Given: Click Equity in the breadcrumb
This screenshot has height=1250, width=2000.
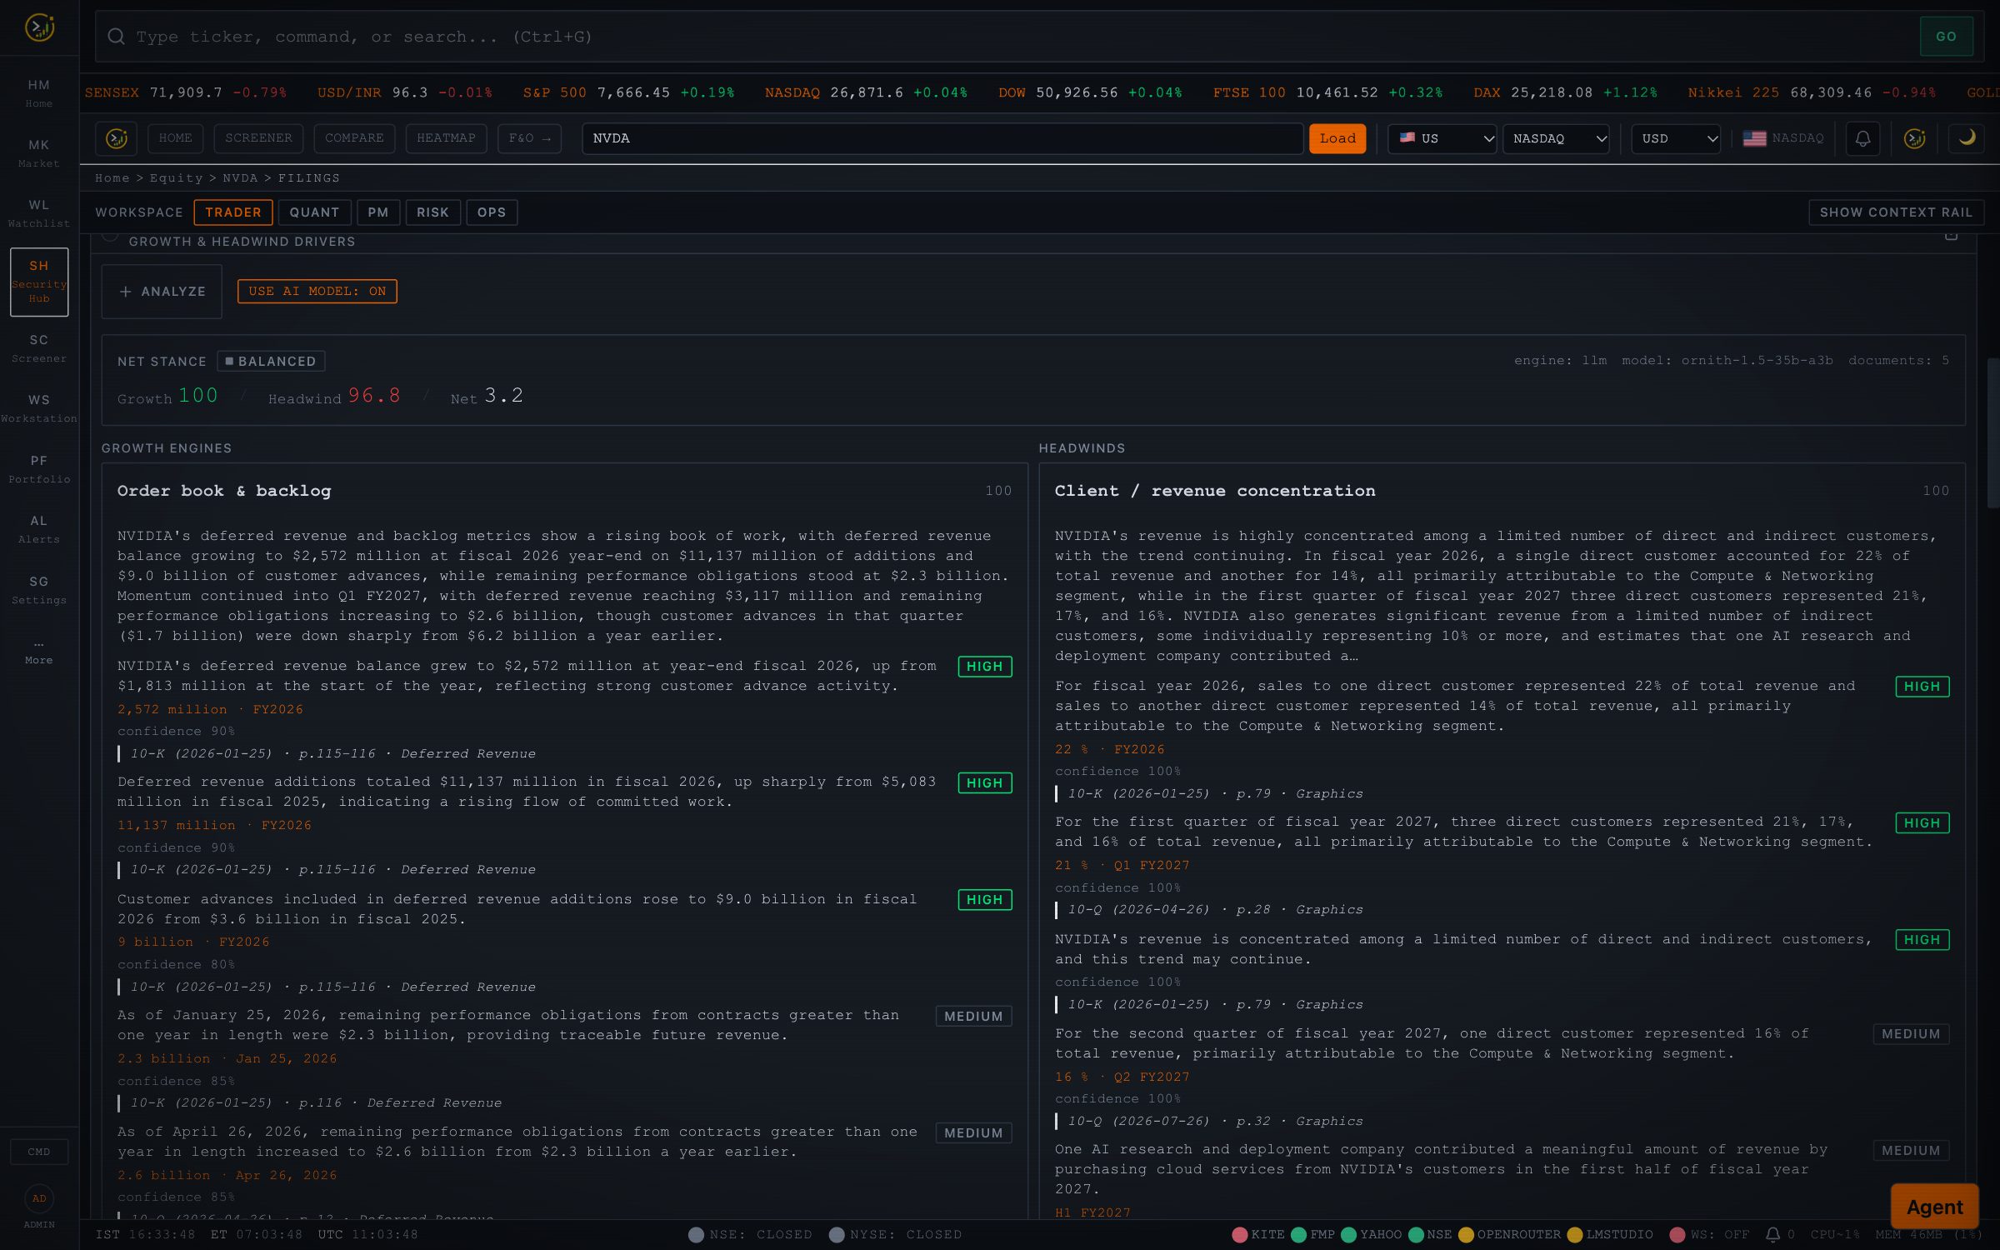Looking at the screenshot, I should [176, 178].
